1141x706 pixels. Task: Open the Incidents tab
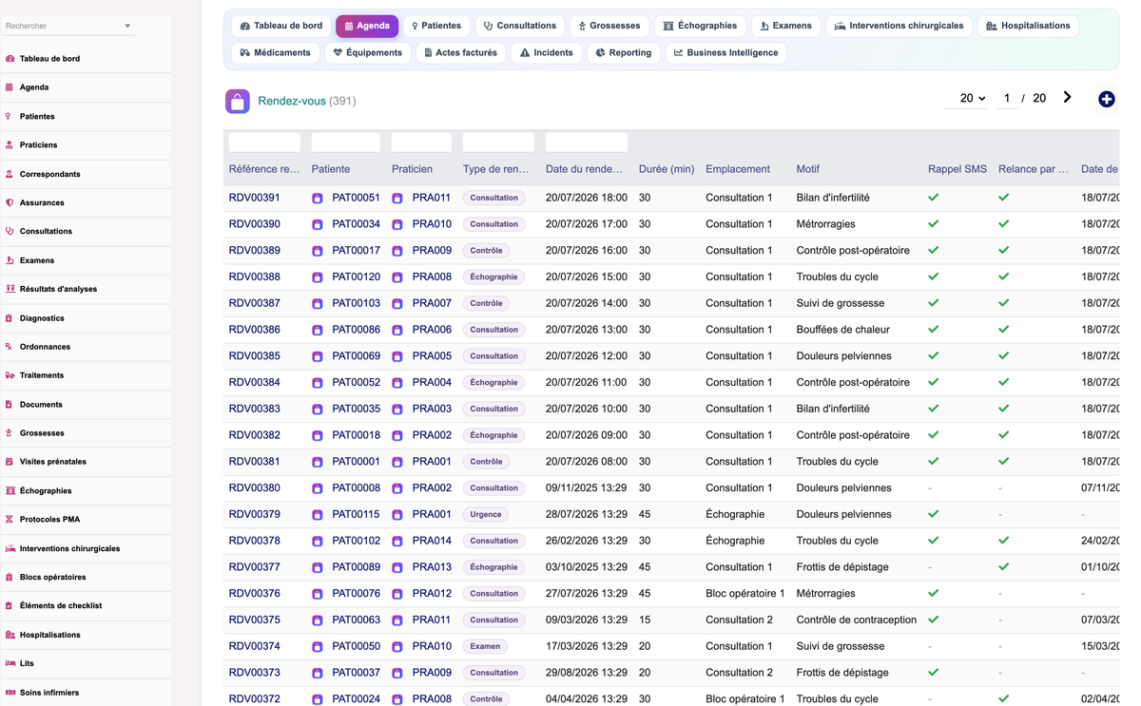coord(546,52)
